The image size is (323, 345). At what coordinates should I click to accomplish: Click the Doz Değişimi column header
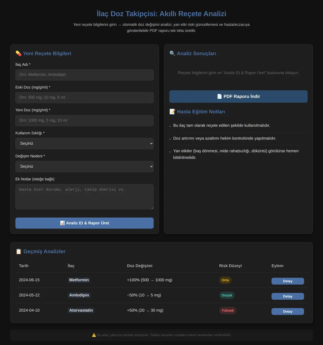point(140,266)
